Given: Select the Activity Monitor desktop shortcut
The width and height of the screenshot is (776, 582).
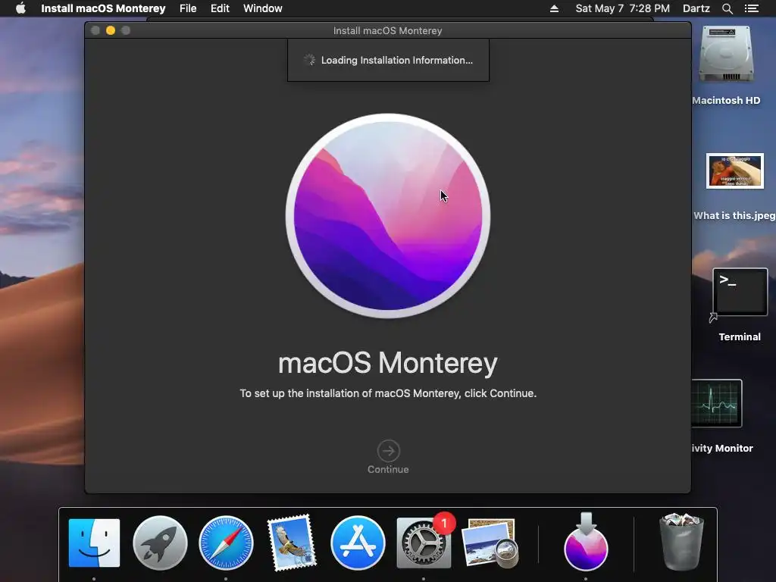Looking at the screenshot, I should (x=717, y=403).
